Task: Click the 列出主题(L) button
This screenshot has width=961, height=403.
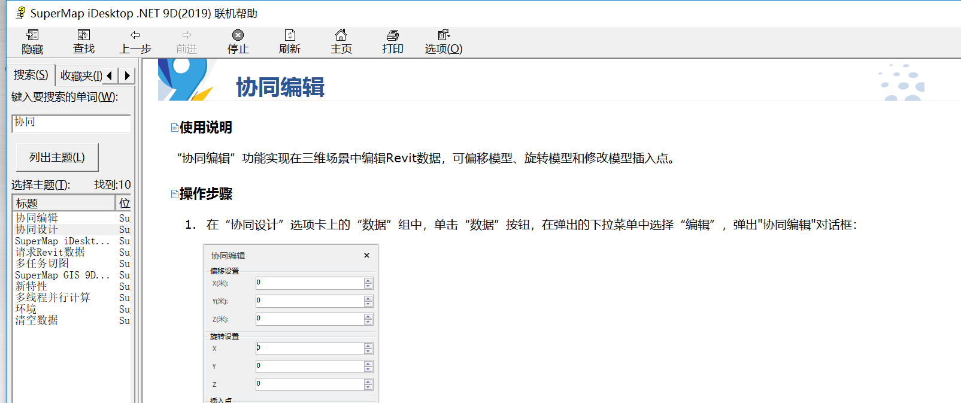Action: tap(57, 157)
